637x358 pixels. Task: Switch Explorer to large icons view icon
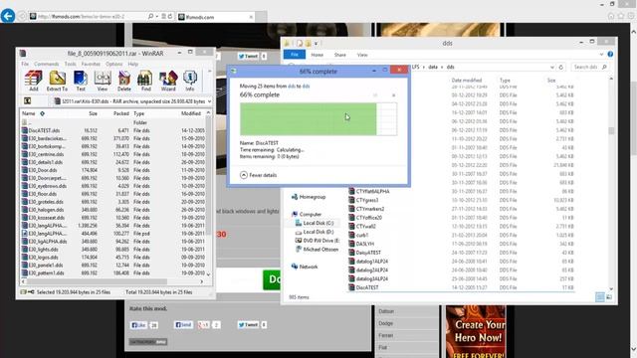(609, 297)
